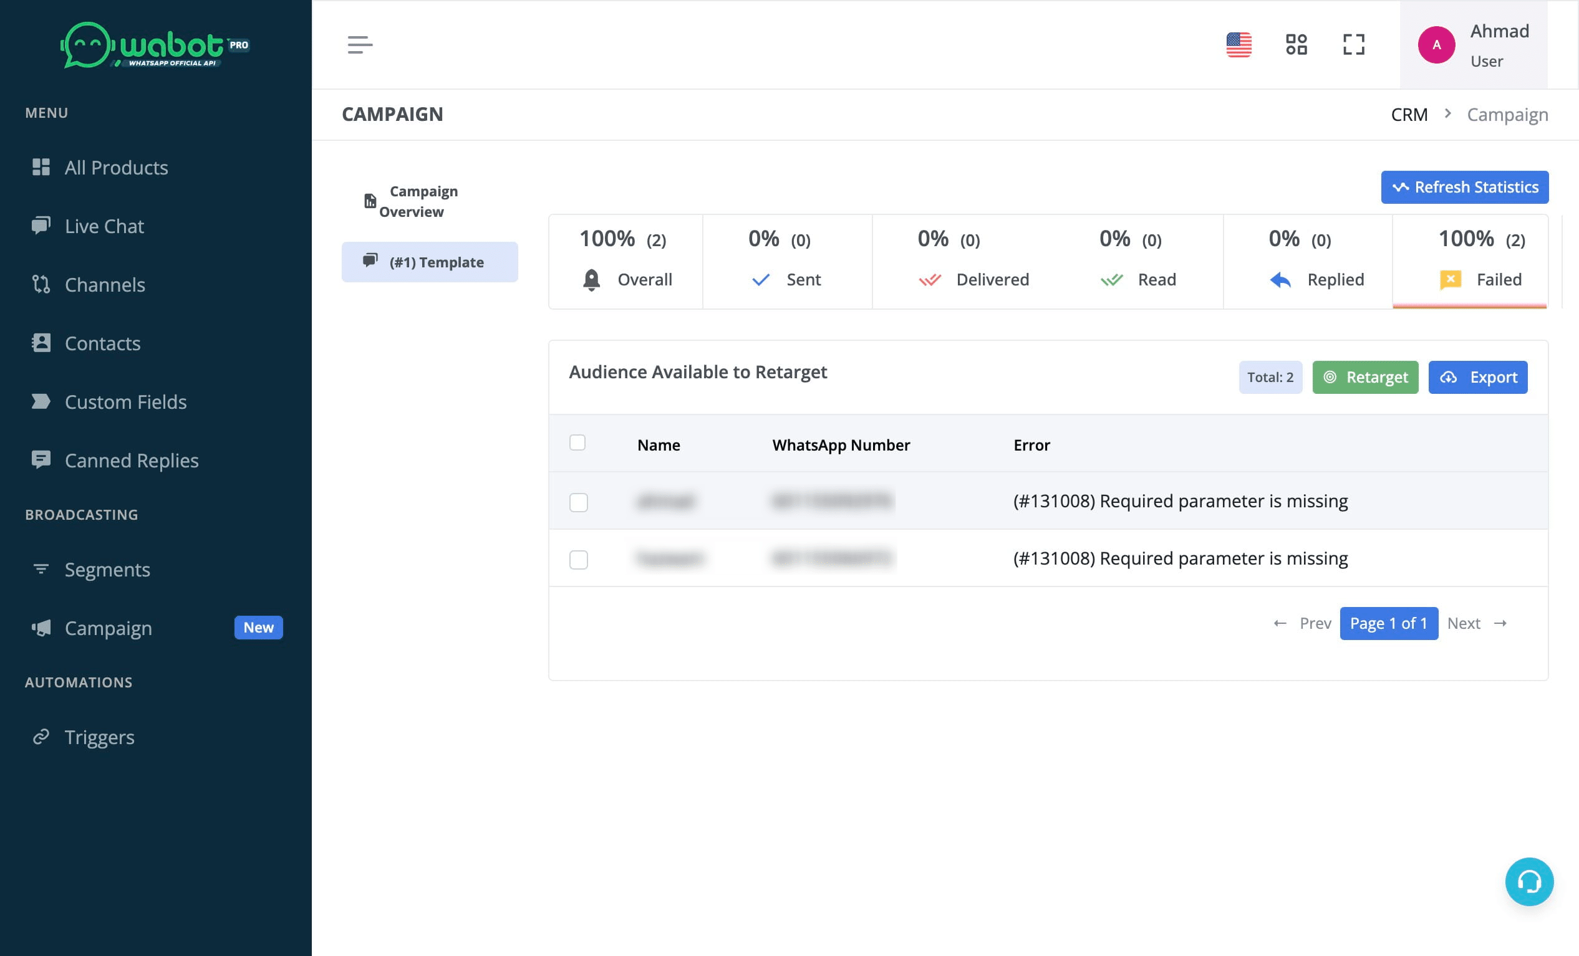Click the US flag language selector
Viewport: 1579px width, 956px height.
(1239, 45)
